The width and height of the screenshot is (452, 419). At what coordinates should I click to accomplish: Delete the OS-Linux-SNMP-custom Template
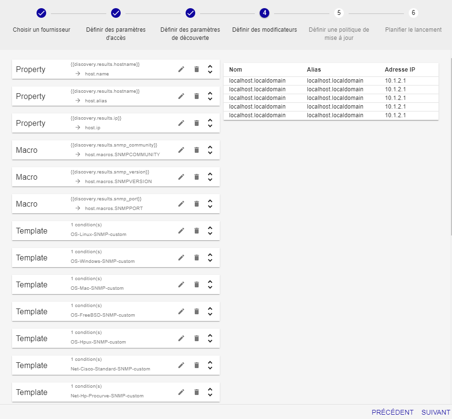click(197, 231)
